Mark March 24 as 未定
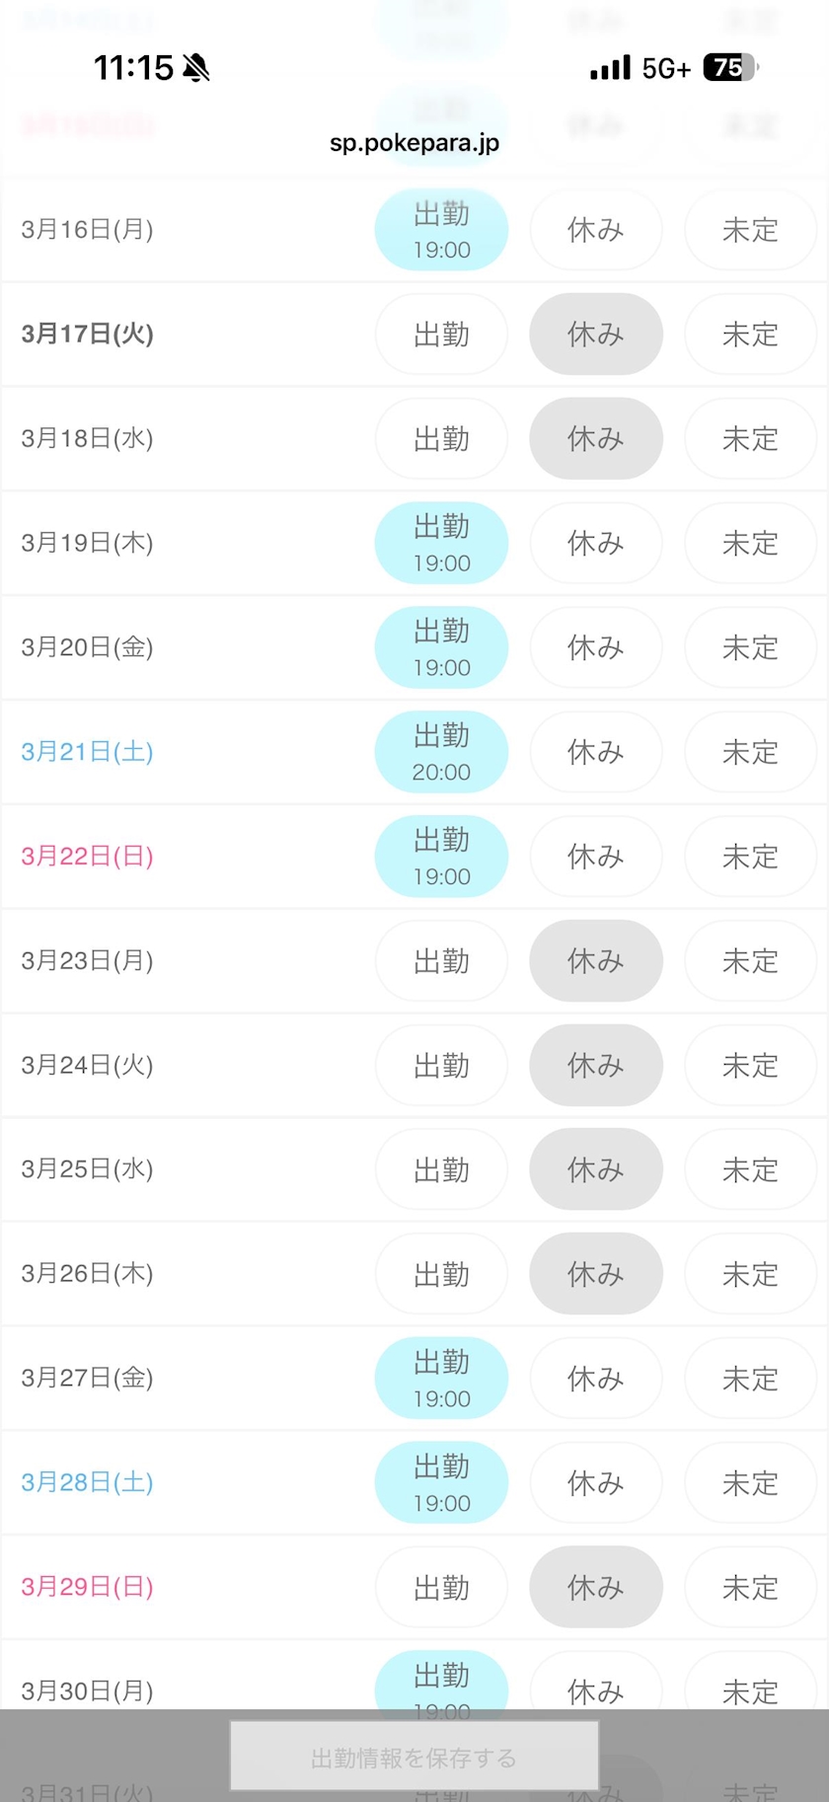Viewport: 829px width, 1802px height. (750, 1066)
